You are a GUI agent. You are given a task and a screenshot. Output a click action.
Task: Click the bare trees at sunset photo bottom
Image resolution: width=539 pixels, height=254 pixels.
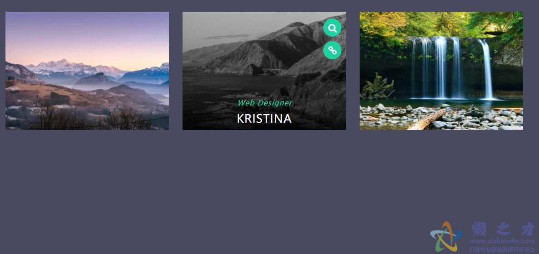click(93, 119)
